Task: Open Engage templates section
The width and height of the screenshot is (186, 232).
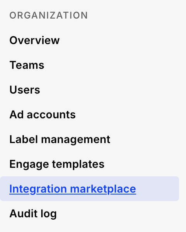Action: tap(57, 164)
